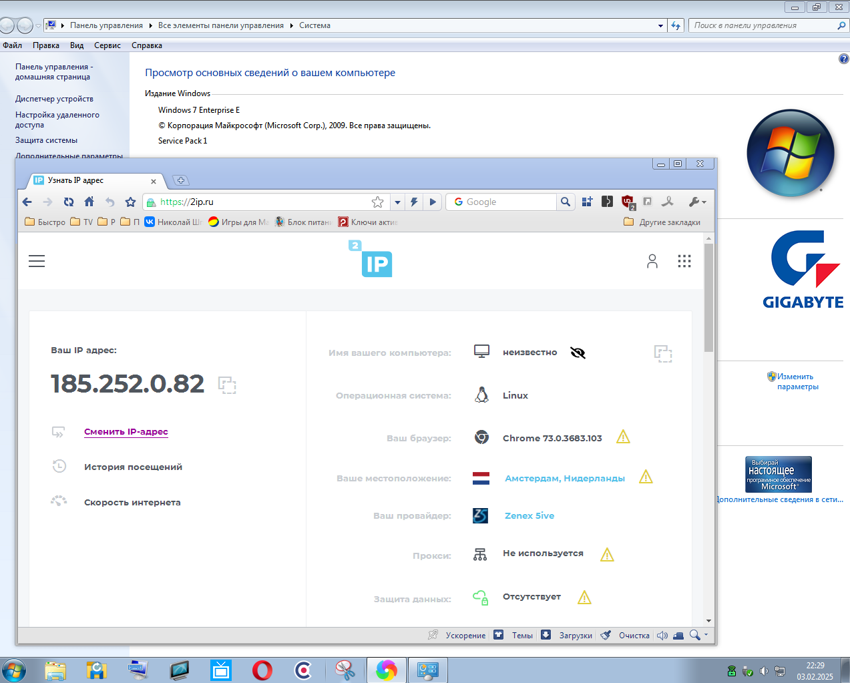The image size is (850, 683).
Task: Click the undo closed tab arrow
Action: coord(110,202)
